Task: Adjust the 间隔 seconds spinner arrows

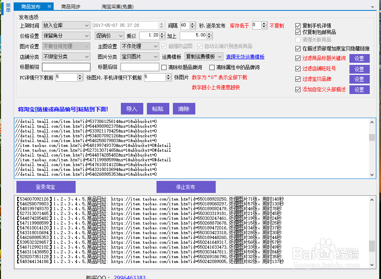Action: pos(193,25)
